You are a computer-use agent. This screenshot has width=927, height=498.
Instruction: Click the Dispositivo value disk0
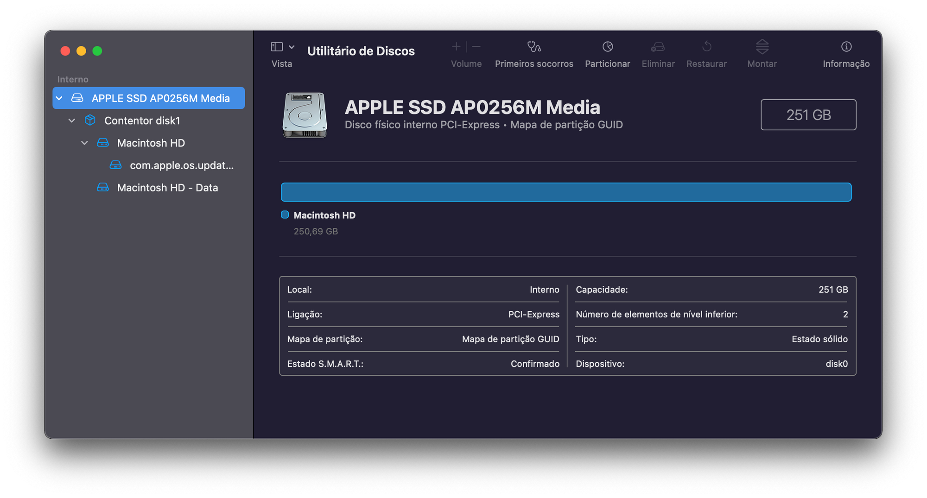coord(837,364)
